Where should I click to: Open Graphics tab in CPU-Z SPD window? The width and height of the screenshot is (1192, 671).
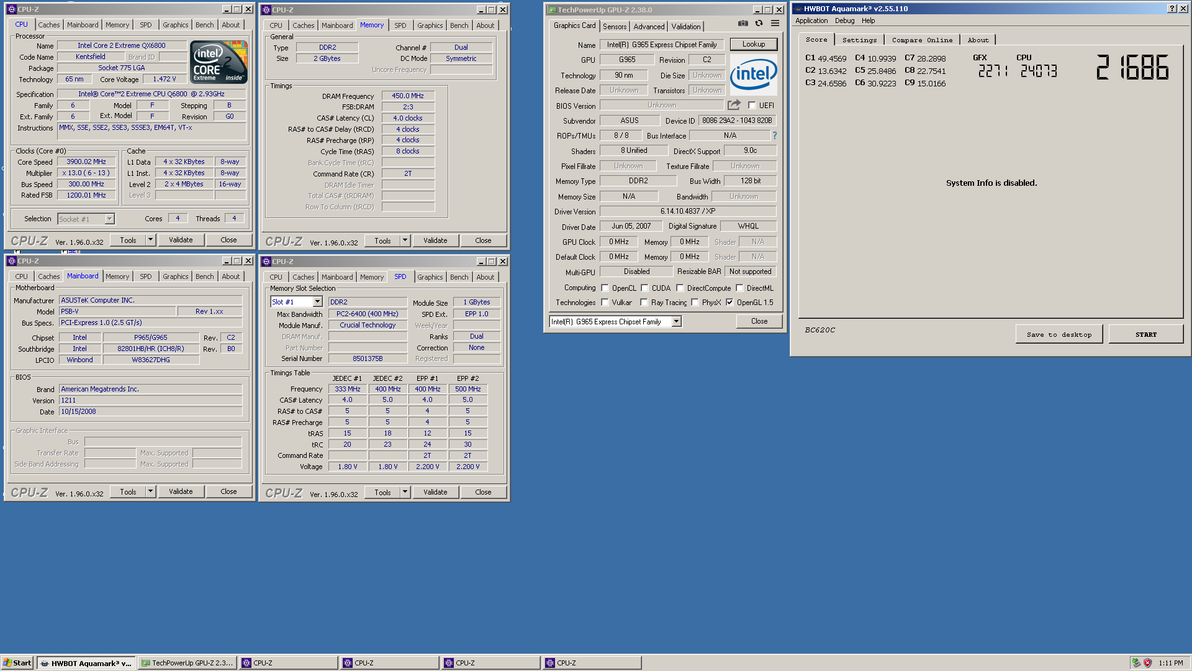pos(430,277)
